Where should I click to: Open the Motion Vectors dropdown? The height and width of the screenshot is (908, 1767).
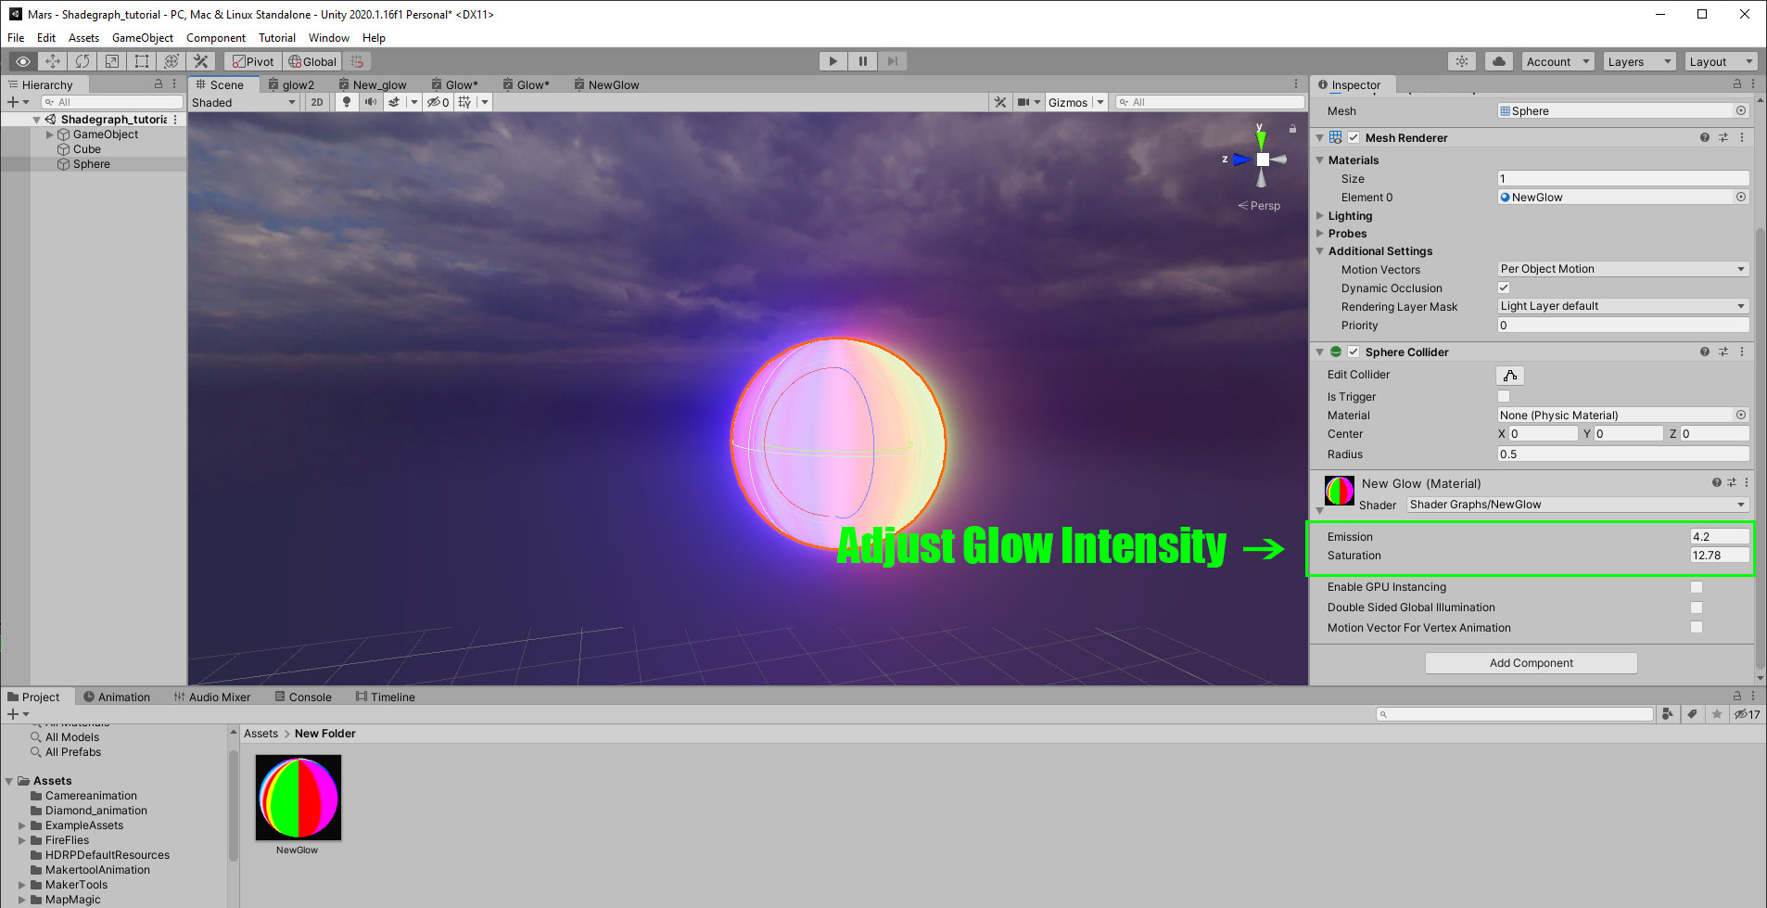[x=1623, y=269]
